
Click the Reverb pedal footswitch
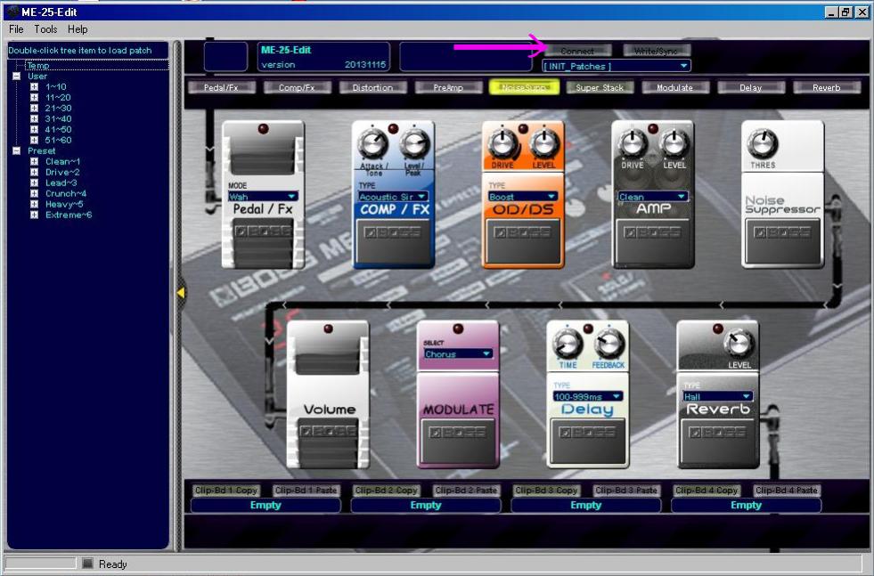click(x=718, y=442)
